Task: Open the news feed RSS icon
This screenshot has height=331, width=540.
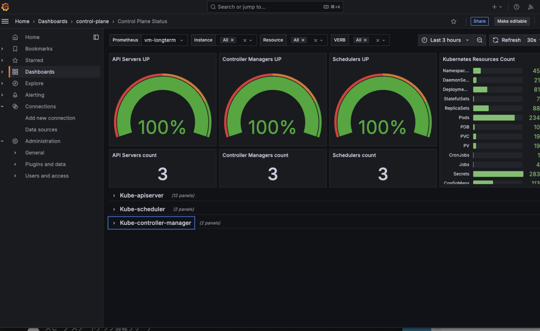Action: 530,7
